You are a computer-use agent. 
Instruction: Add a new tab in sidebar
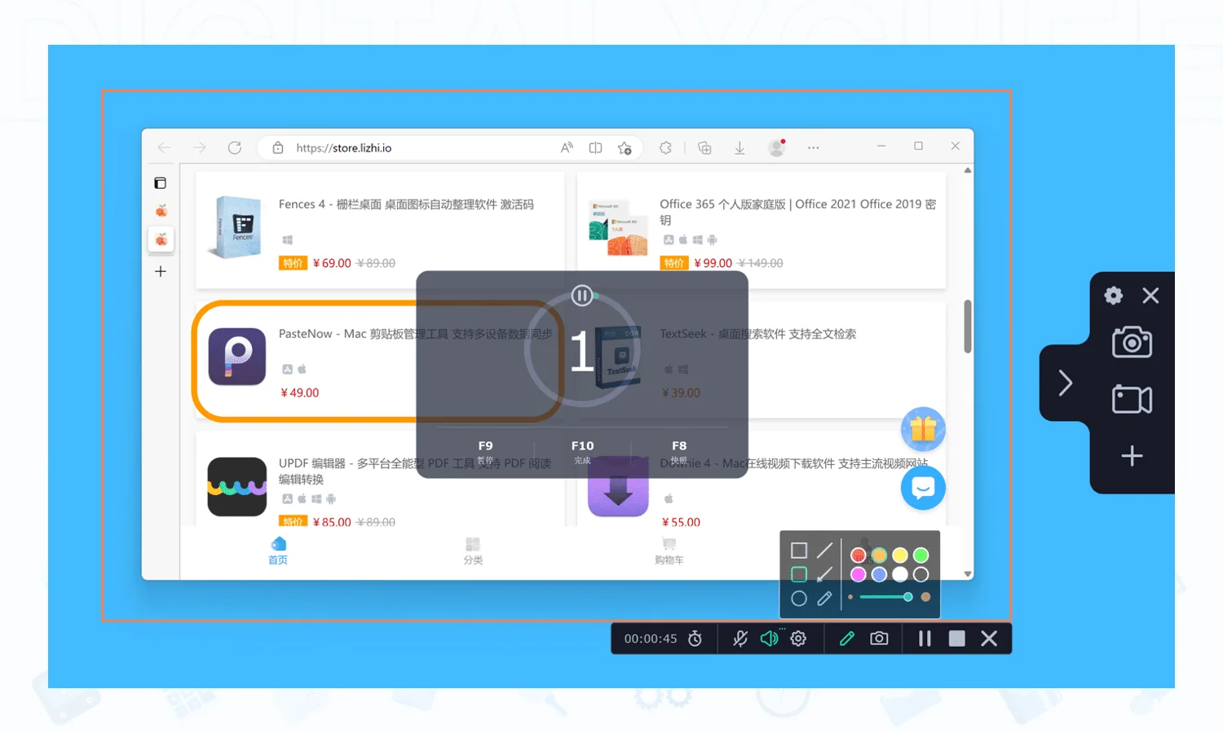161,271
